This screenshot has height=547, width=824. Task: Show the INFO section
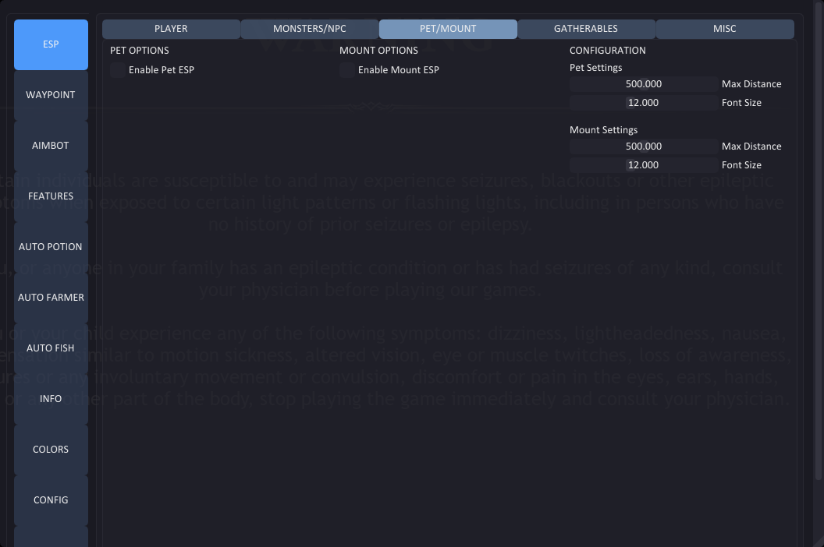tap(51, 399)
